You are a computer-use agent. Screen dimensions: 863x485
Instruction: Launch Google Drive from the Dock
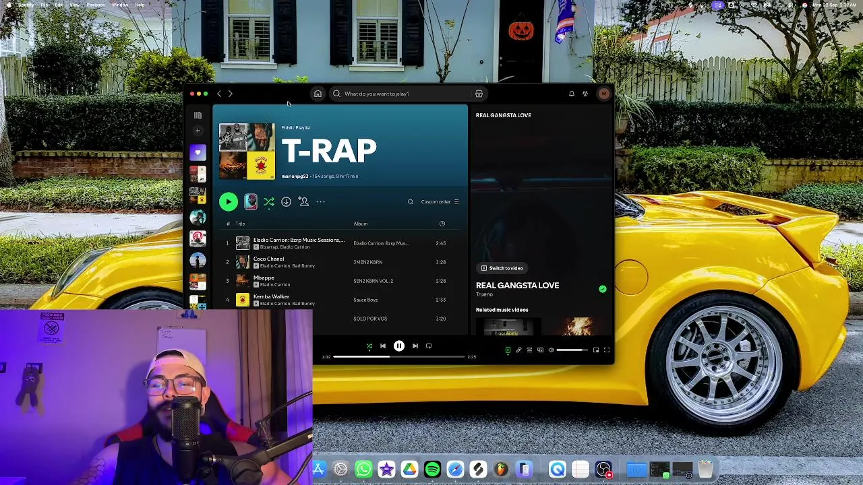(409, 469)
